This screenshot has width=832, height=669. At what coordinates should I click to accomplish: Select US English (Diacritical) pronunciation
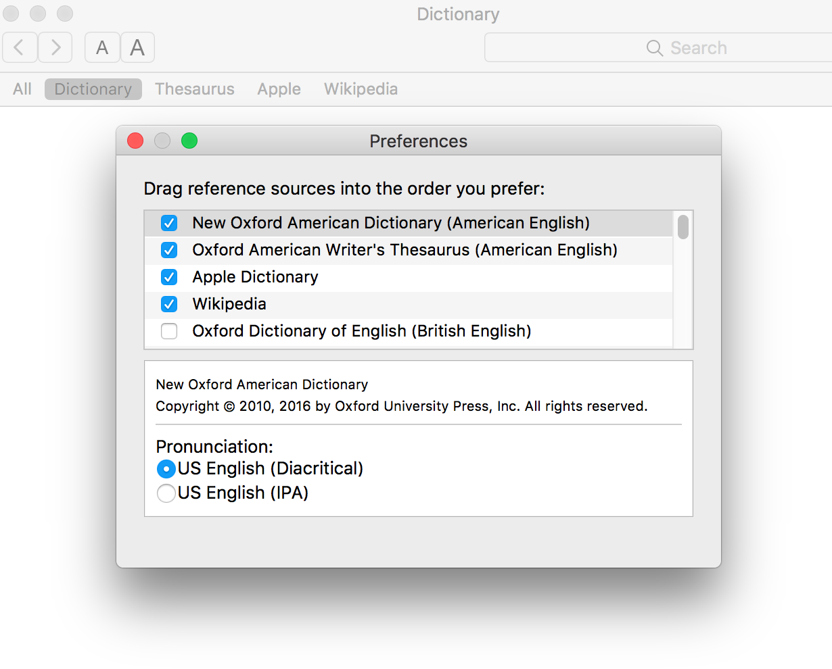click(x=166, y=469)
